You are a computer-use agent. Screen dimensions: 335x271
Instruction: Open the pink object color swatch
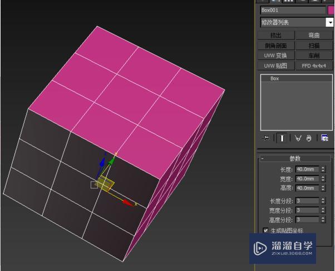point(331,10)
